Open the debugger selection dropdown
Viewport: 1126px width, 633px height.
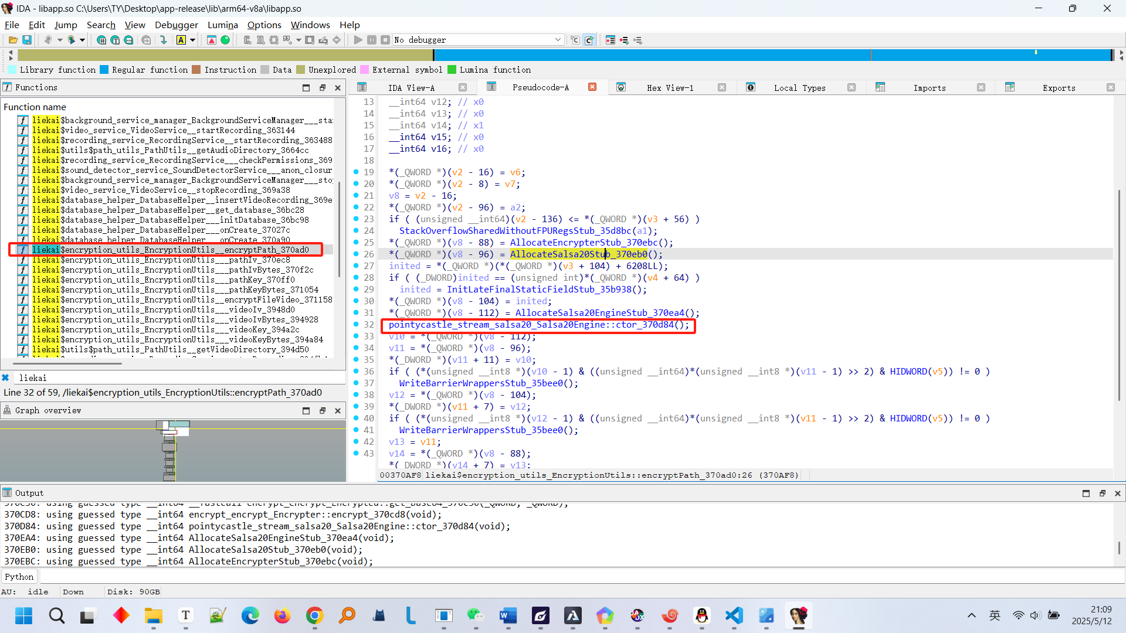pos(558,40)
